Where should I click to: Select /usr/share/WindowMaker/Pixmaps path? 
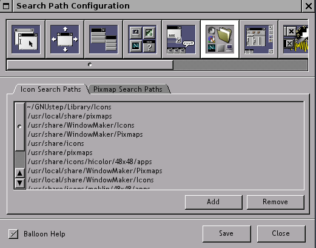point(165,134)
